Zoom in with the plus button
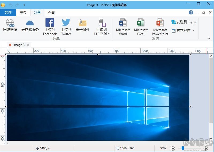The image size is (214, 152). 206,148
